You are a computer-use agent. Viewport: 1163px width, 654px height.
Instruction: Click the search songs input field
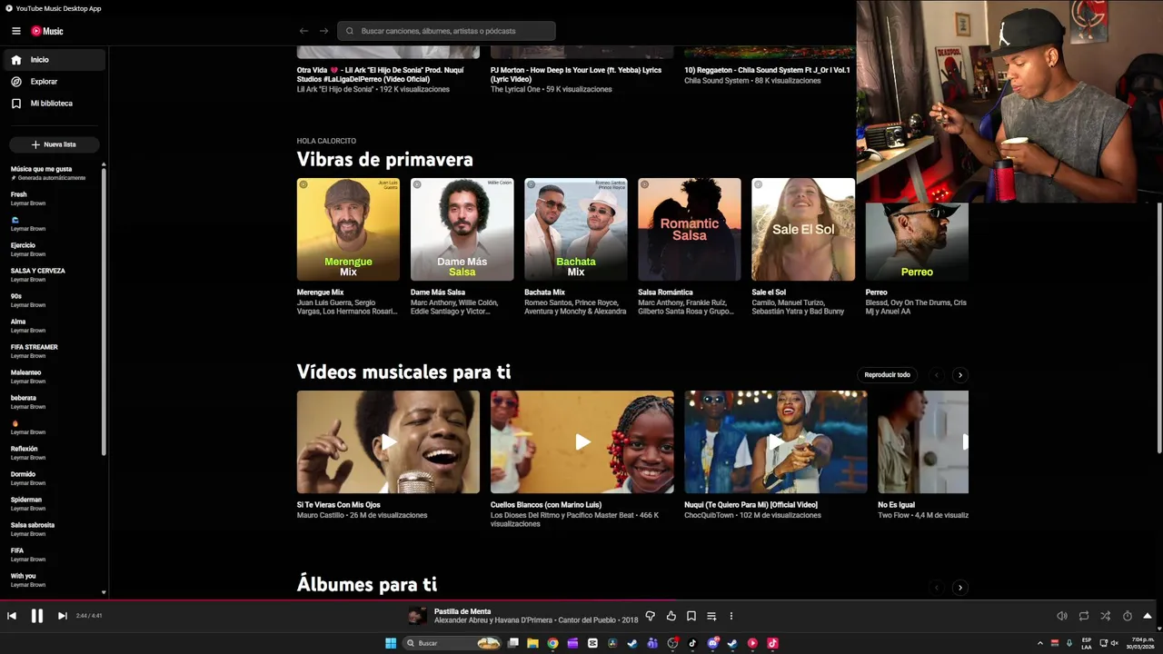[446, 31]
